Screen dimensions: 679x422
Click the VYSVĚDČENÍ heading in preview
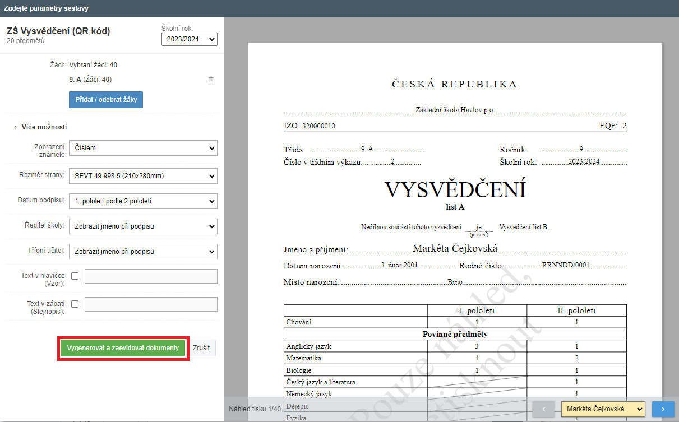click(455, 190)
